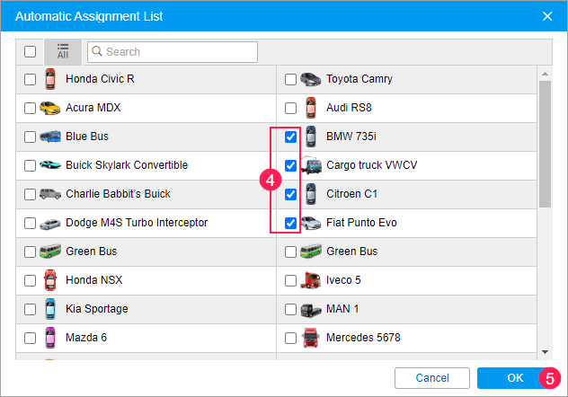Image resolution: width=568 pixels, height=397 pixels.
Task: Check the MAN 1 checkbox
Action: point(290,309)
